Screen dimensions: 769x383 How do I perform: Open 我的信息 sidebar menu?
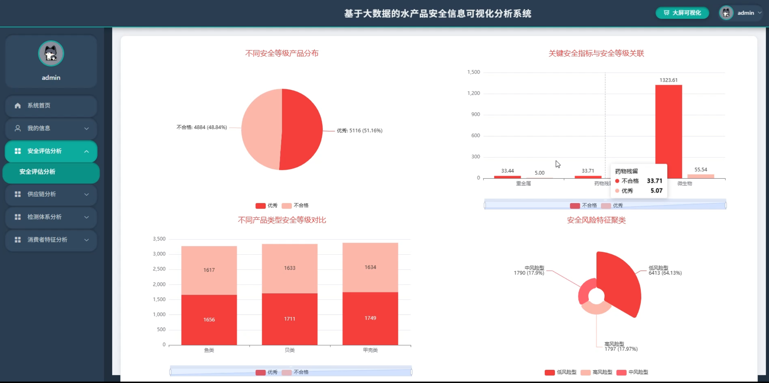51,128
